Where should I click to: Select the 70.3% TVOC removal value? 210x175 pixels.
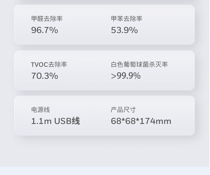(44, 76)
